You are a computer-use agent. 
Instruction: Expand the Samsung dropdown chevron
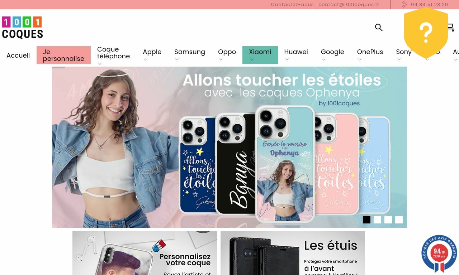tap(177, 59)
